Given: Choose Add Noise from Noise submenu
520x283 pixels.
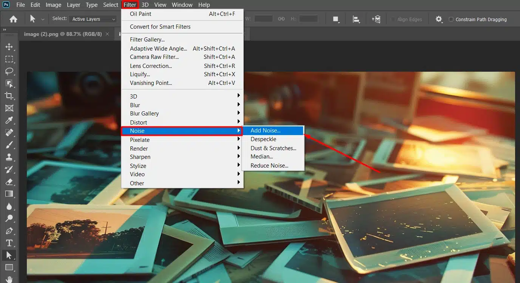Looking at the screenshot, I should click(x=273, y=131).
